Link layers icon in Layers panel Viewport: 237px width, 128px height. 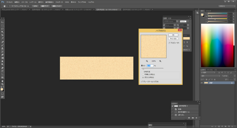pyautogui.click(x=212, y=127)
